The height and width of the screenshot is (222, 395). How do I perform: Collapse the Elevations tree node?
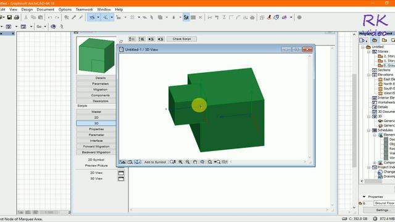pos(369,75)
